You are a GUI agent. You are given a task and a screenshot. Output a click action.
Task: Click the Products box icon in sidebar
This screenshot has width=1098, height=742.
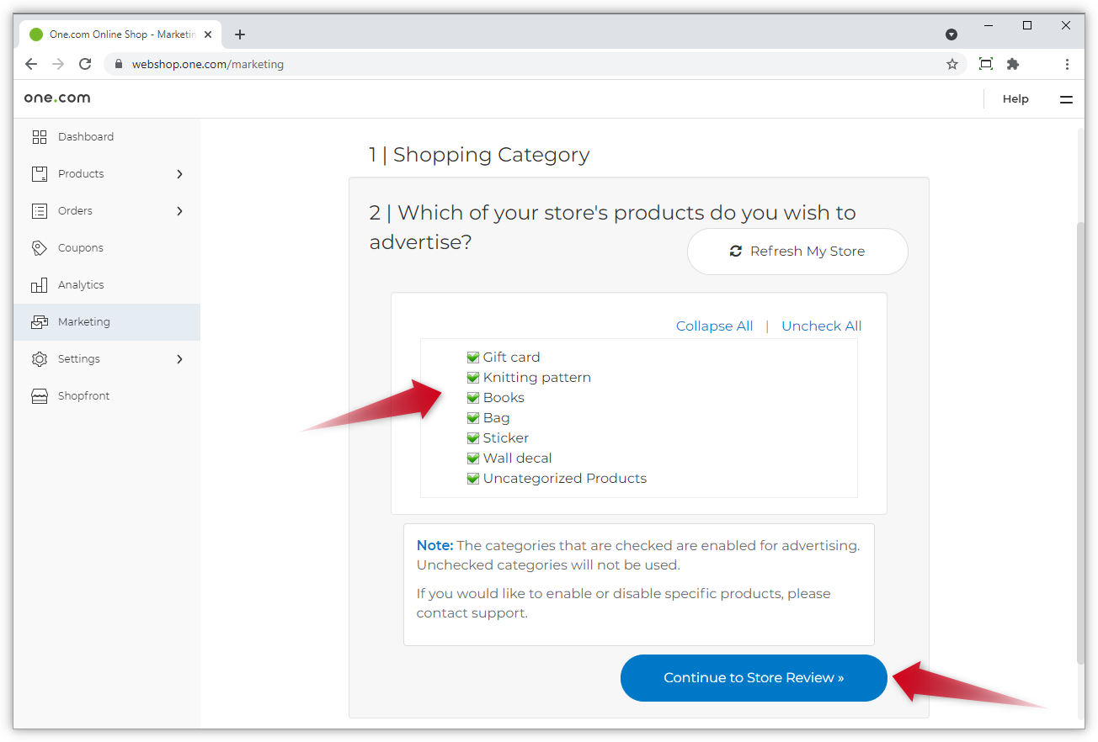(39, 173)
